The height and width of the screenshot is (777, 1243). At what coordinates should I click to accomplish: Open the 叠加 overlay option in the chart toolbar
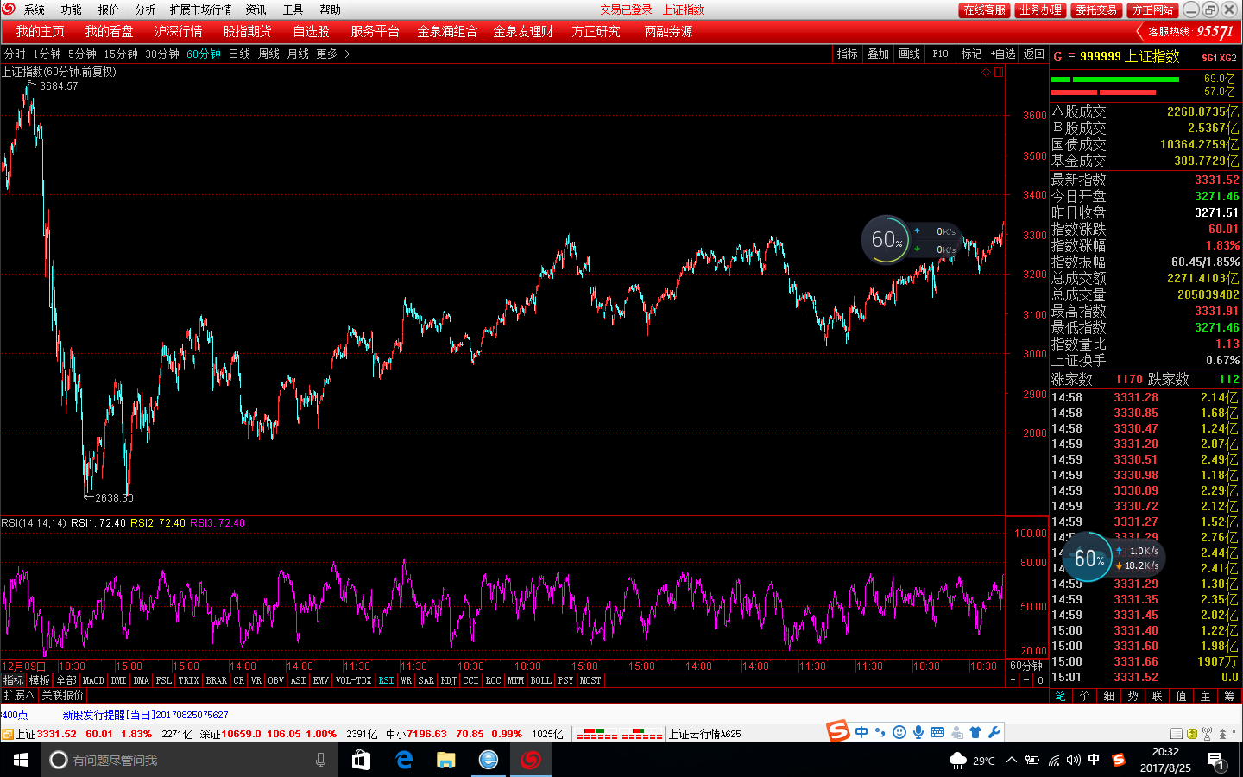click(879, 54)
